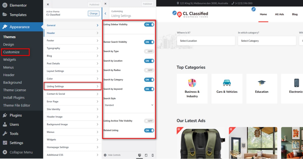Expand the Typography customizer section
Screen dimensions: 303x159
[72, 48]
